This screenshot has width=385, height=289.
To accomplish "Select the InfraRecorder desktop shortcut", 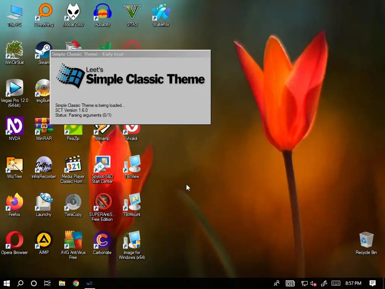I will pos(44,167).
